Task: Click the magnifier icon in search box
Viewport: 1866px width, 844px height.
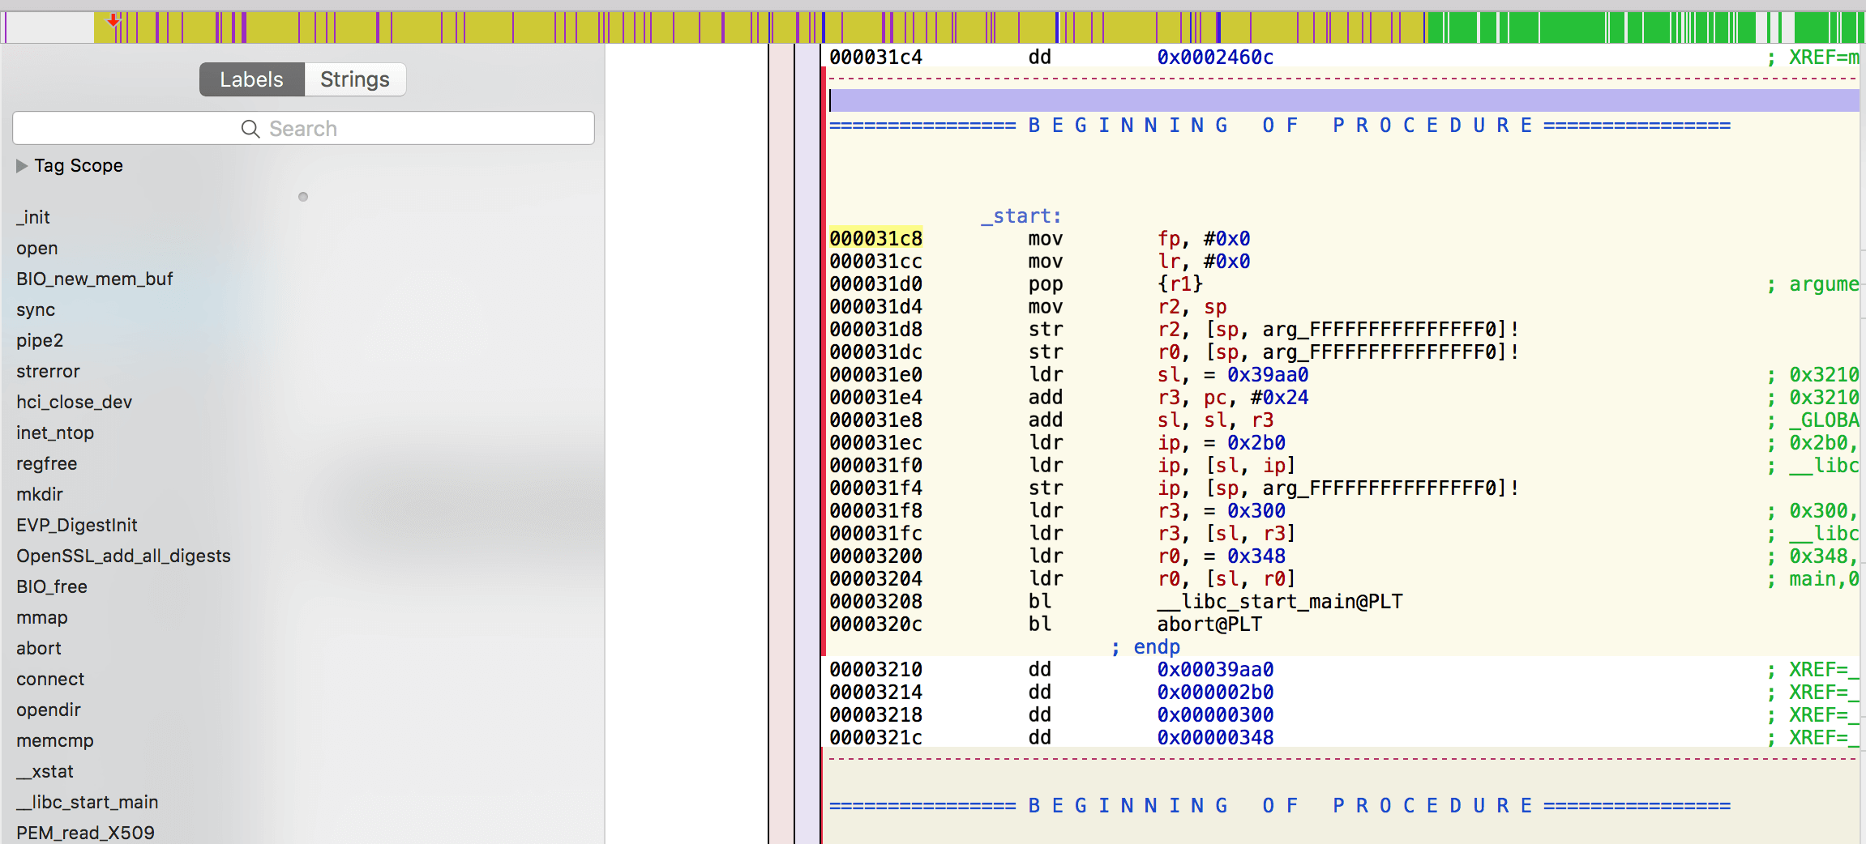Action: coord(250,129)
